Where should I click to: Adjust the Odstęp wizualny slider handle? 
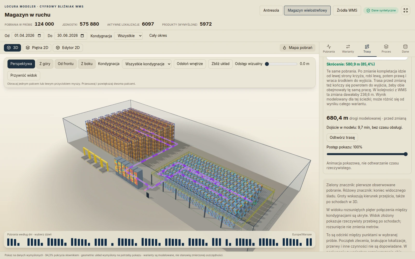(x=267, y=64)
